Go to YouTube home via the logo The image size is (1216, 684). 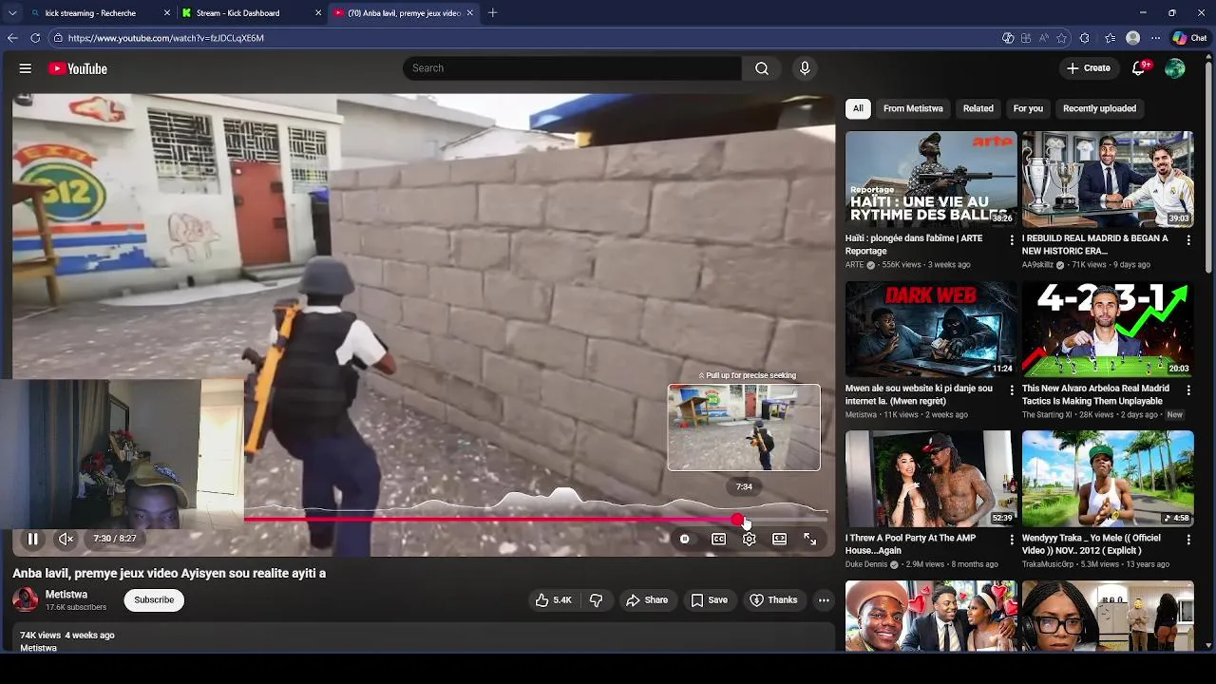coord(78,68)
